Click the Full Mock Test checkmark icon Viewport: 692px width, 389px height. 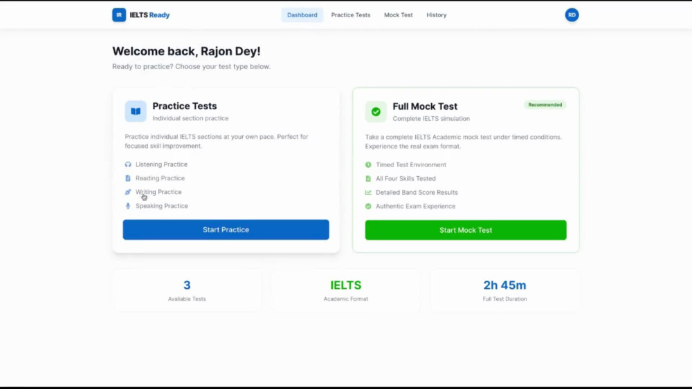pos(376,112)
